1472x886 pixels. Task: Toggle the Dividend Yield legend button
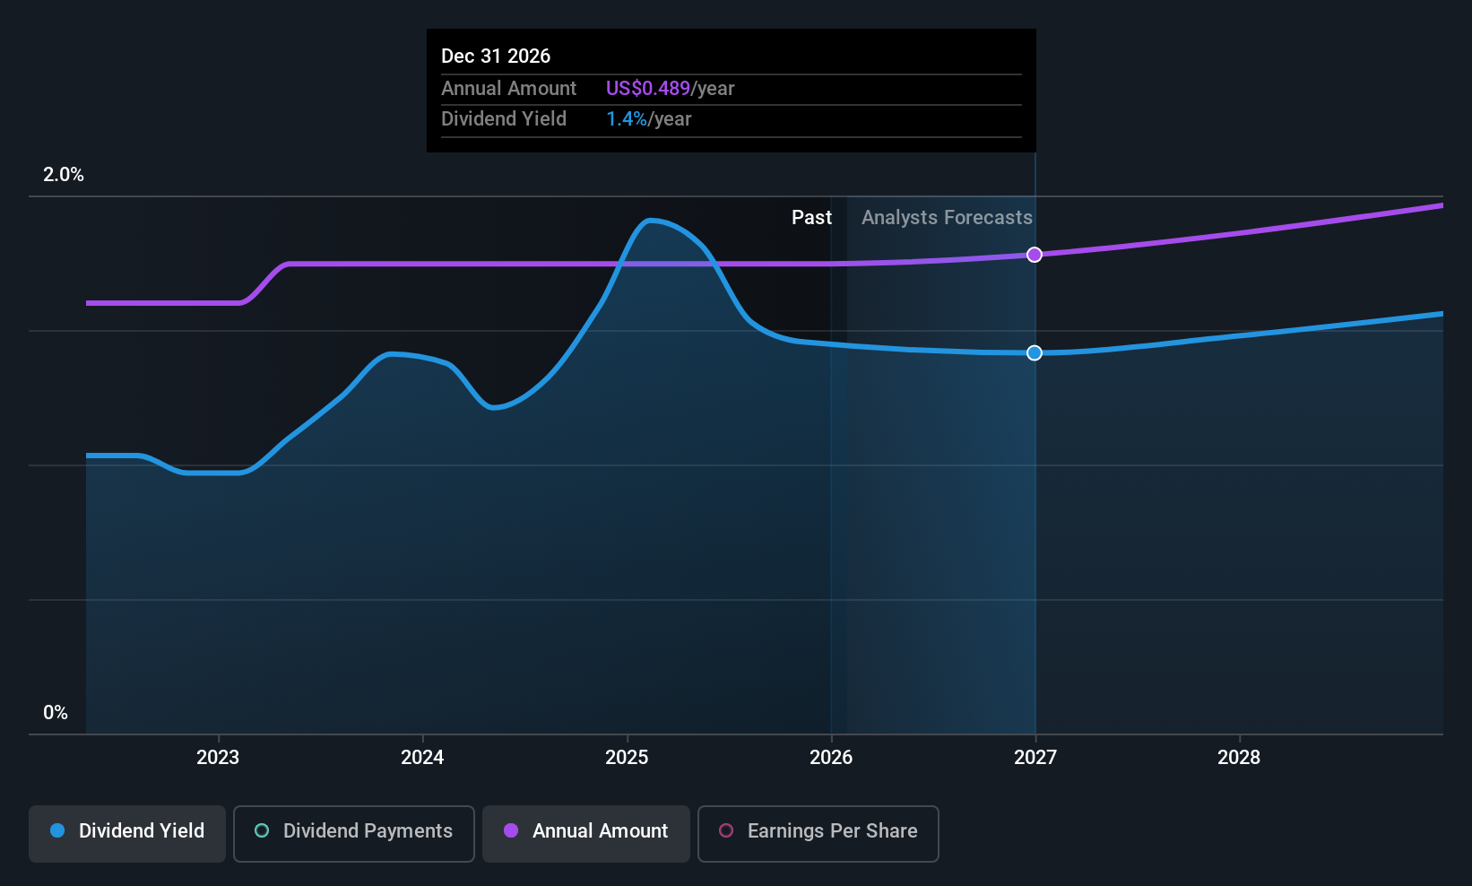point(127,834)
